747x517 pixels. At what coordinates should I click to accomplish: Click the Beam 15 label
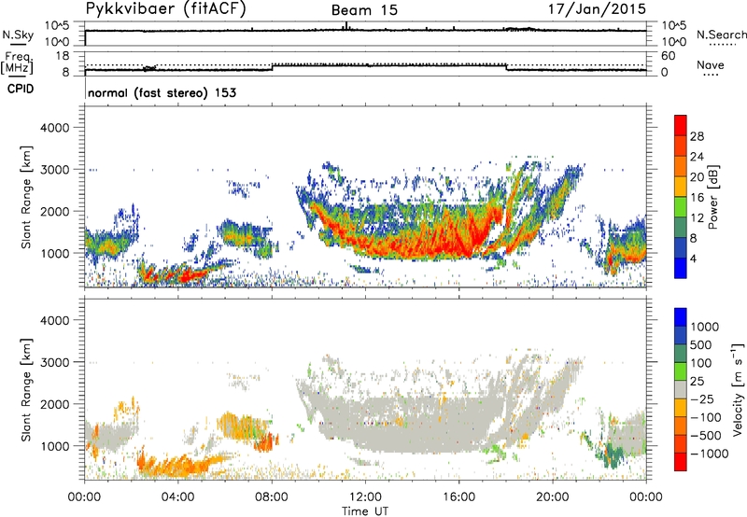coord(364,10)
